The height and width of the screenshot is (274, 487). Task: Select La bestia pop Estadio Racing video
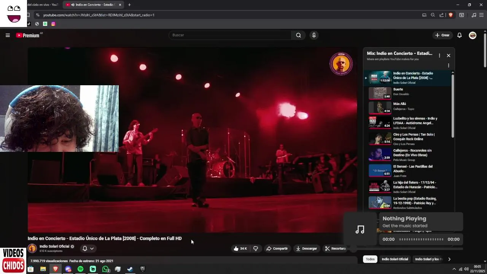[x=407, y=203]
